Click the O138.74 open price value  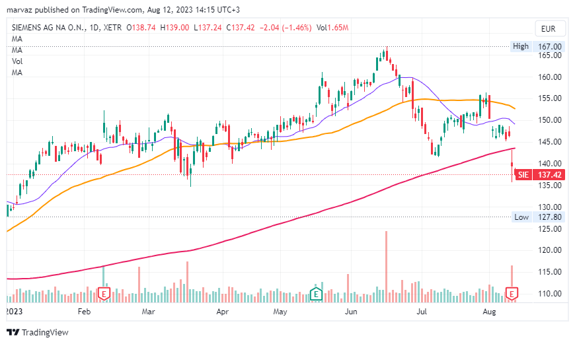pyautogui.click(x=141, y=28)
